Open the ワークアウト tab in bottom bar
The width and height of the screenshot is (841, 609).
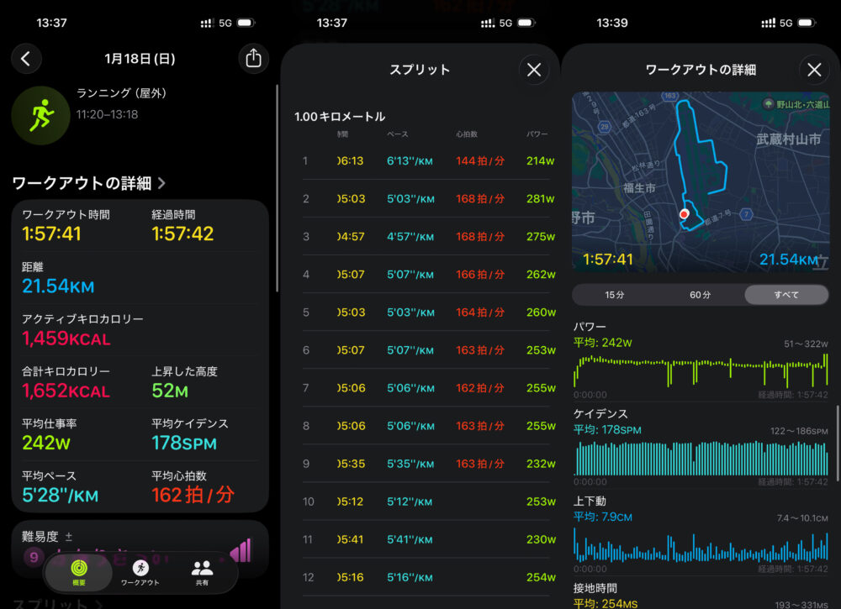point(140,573)
